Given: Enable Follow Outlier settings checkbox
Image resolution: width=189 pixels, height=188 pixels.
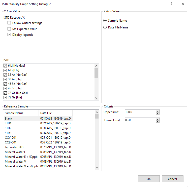Looking at the screenshot, I should pos(9,23).
